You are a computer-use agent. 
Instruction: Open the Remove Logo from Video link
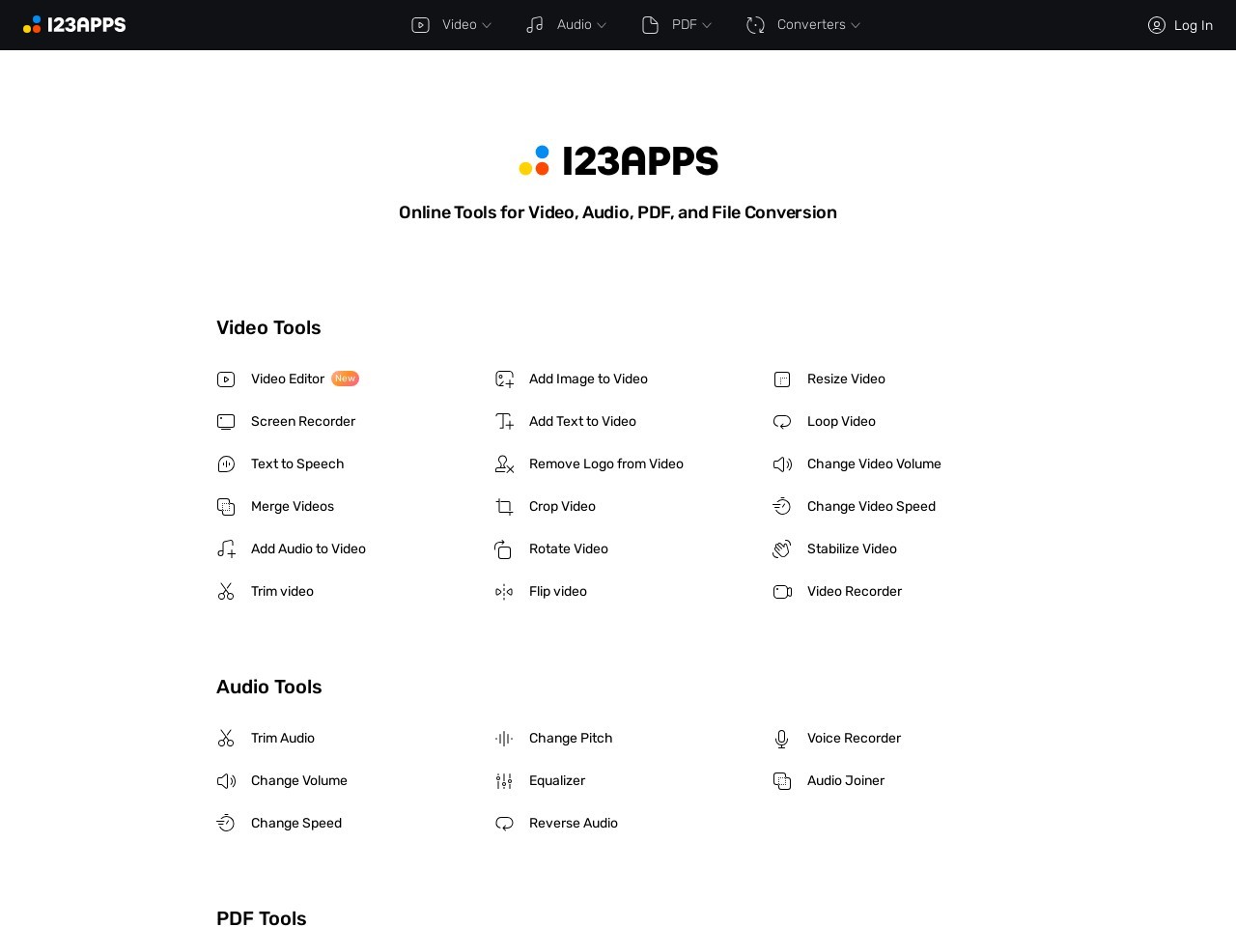tap(605, 464)
